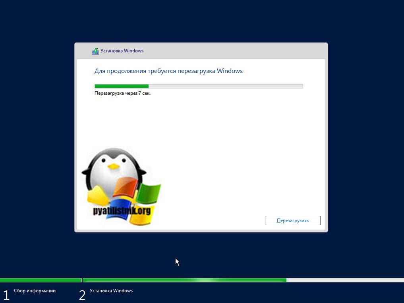Click the 'Установка Windows' dialog title text
Viewport: 404px width, 303px height.
122,51
